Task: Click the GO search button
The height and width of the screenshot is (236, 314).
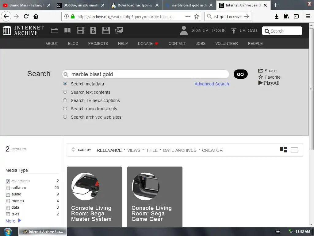Action: 240,74
